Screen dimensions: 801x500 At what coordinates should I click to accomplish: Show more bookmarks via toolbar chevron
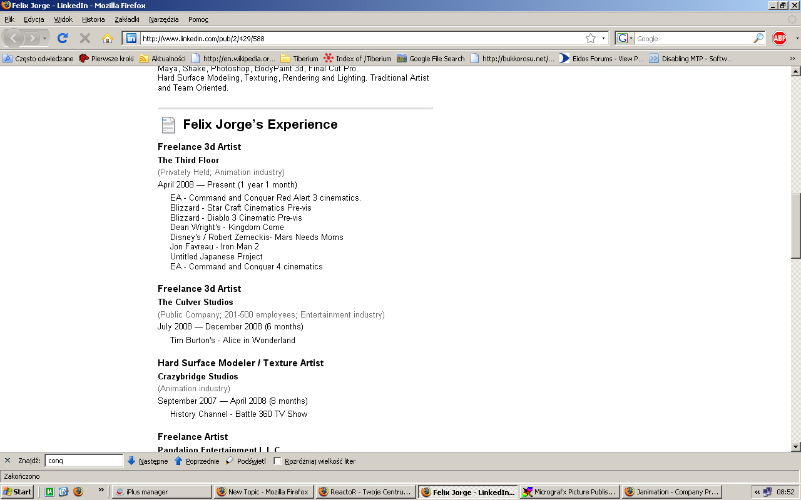(x=792, y=59)
